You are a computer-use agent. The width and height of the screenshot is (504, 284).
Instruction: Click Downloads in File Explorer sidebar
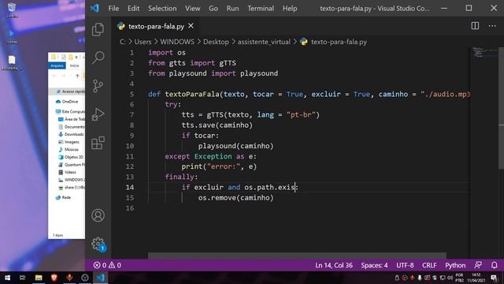click(71, 134)
